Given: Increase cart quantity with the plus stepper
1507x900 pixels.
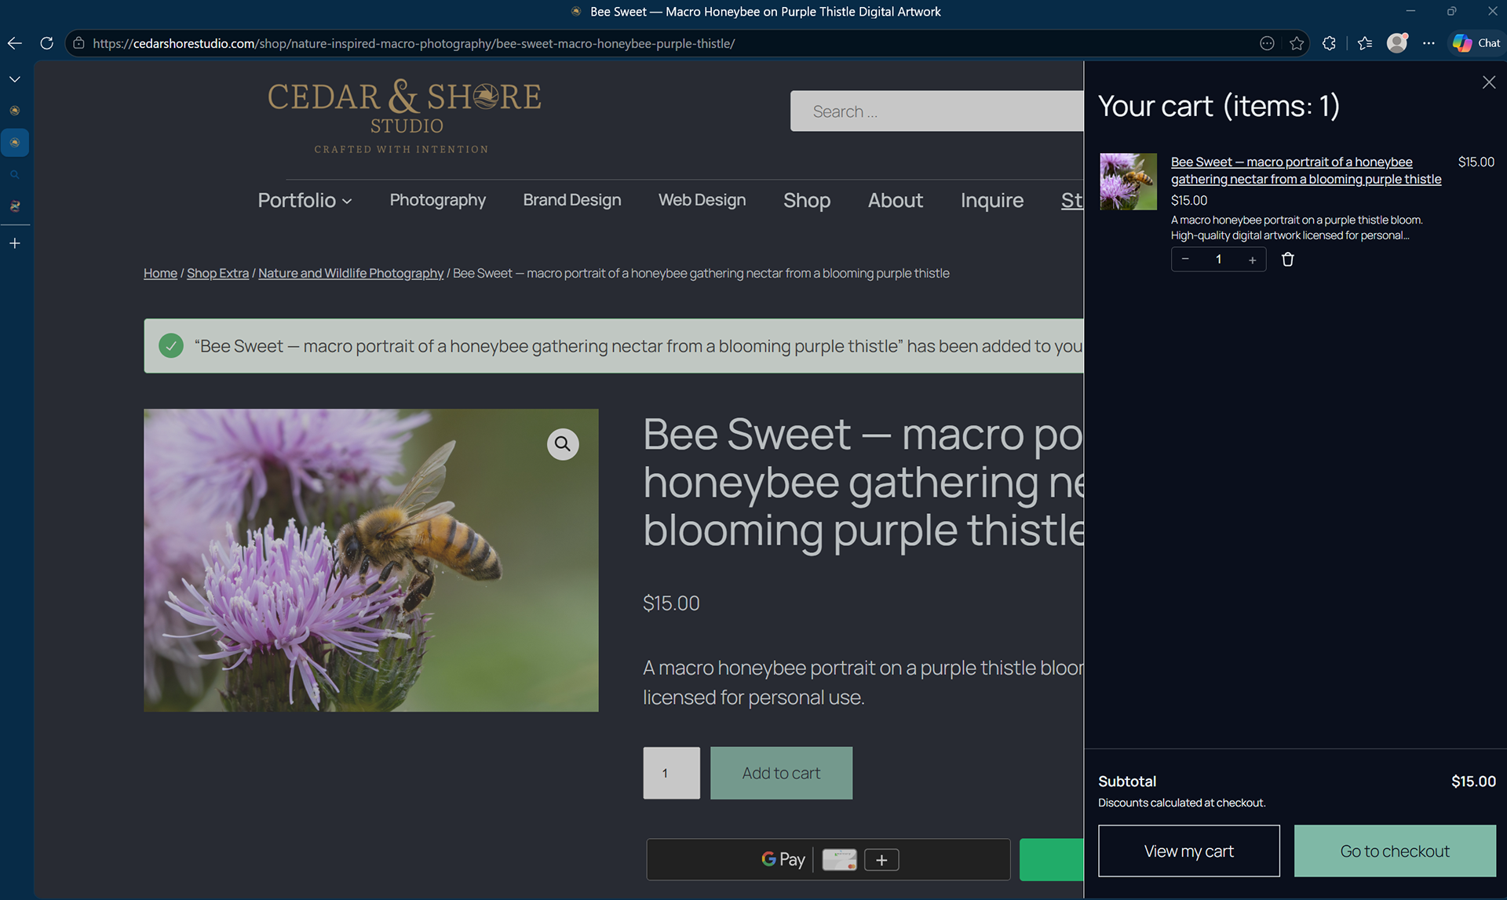Looking at the screenshot, I should tap(1252, 260).
